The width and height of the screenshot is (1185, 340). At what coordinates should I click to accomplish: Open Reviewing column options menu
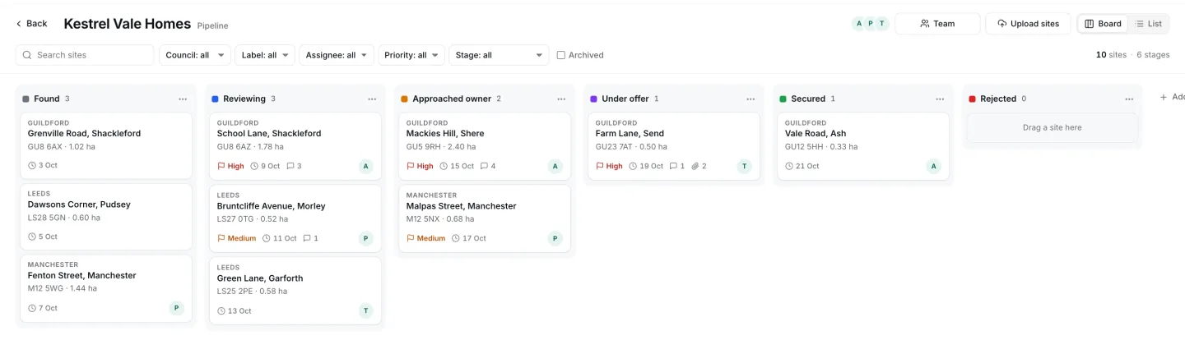tap(372, 99)
